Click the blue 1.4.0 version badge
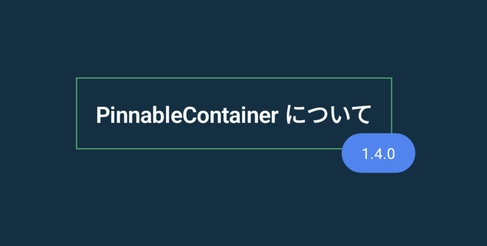This screenshot has width=487, height=246. [378, 153]
